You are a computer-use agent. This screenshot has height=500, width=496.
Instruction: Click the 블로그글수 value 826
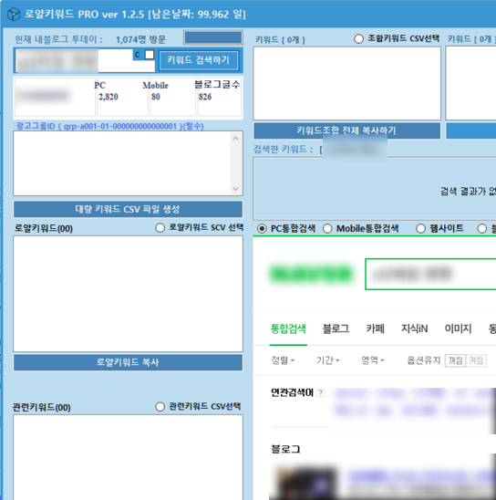tap(205, 97)
